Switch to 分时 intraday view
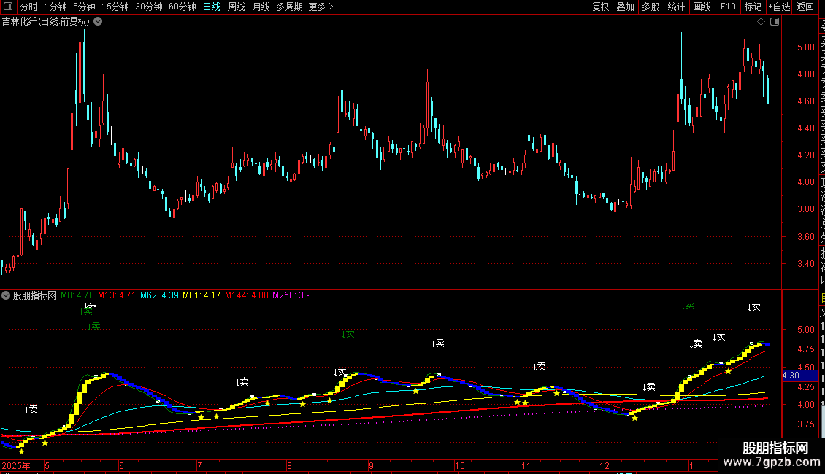This screenshot has width=825, height=474. (x=29, y=7)
